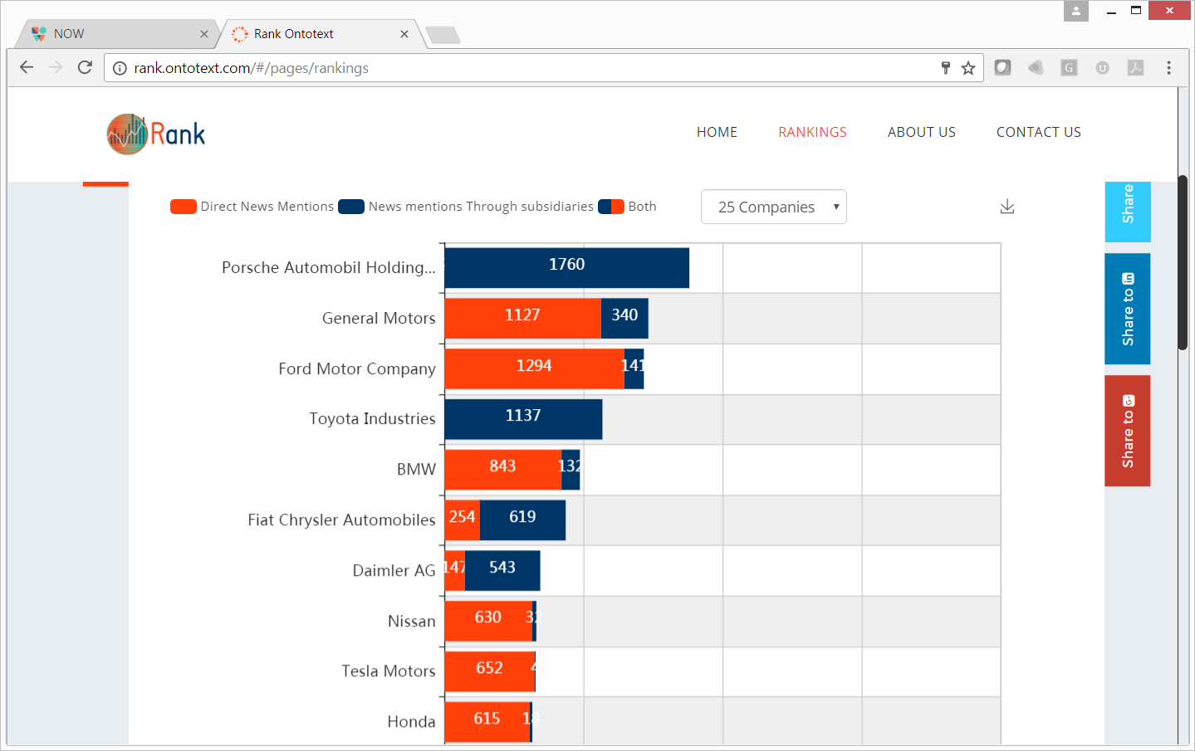Click the saved password key icon
The image size is (1195, 751).
coord(946,68)
